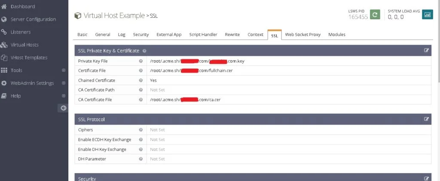Click the VHost Templates icon

pos(4,58)
